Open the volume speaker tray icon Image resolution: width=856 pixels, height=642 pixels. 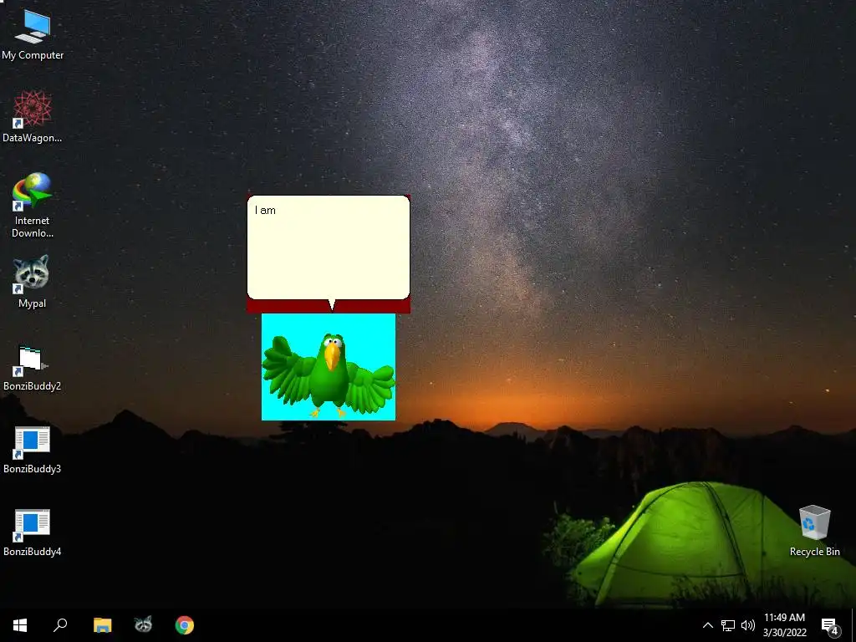coord(748,625)
